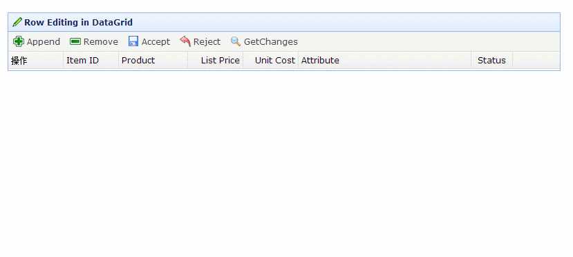This screenshot has width=573, height=257.
Task: Click the red arrow Reject icon
Action: [185, 41]
